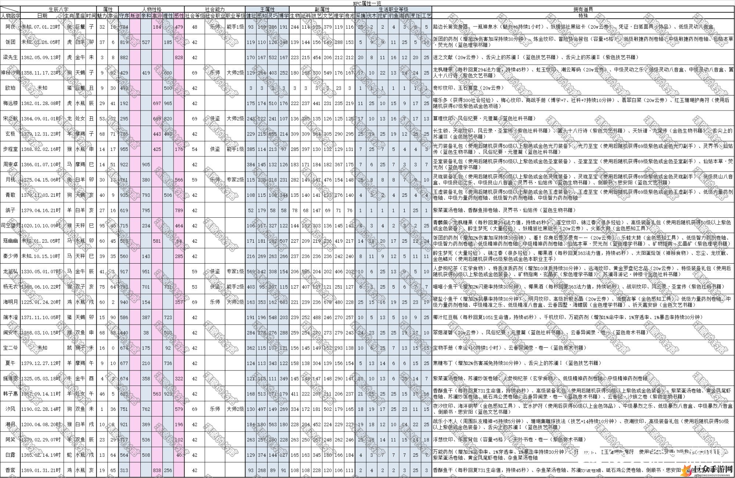Click the name cell "阿笑"

(x=10, y=439)
